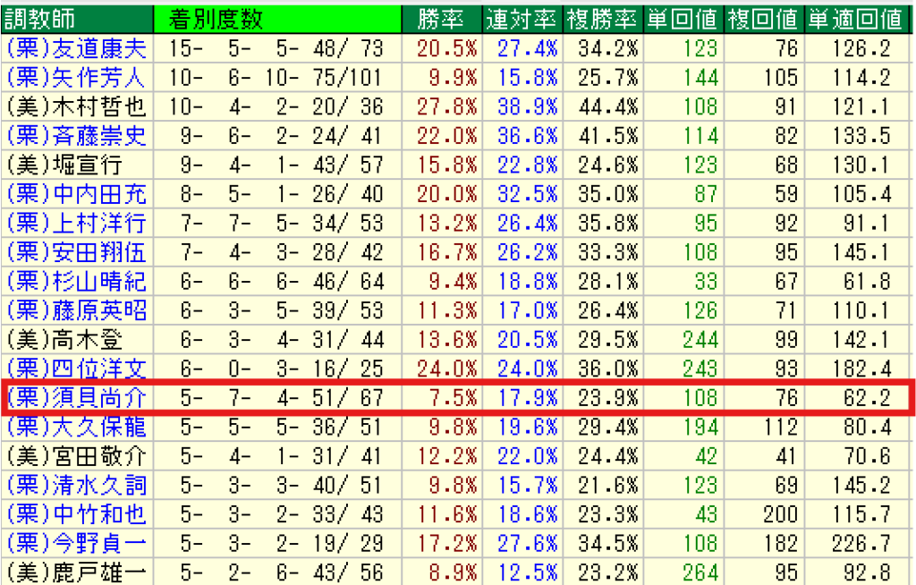Click the 264 value in 単回値 column
This screenshot has width=916, height=585.
[700, 572]
